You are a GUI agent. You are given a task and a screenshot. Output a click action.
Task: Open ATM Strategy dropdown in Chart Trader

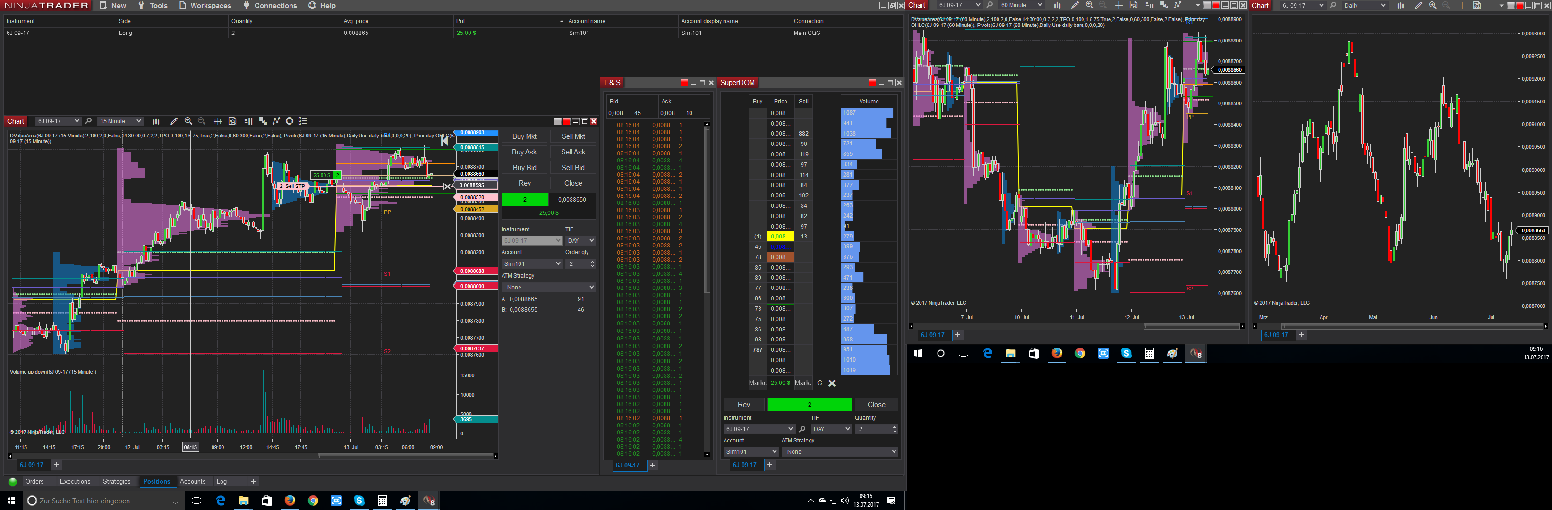[549, 287]
